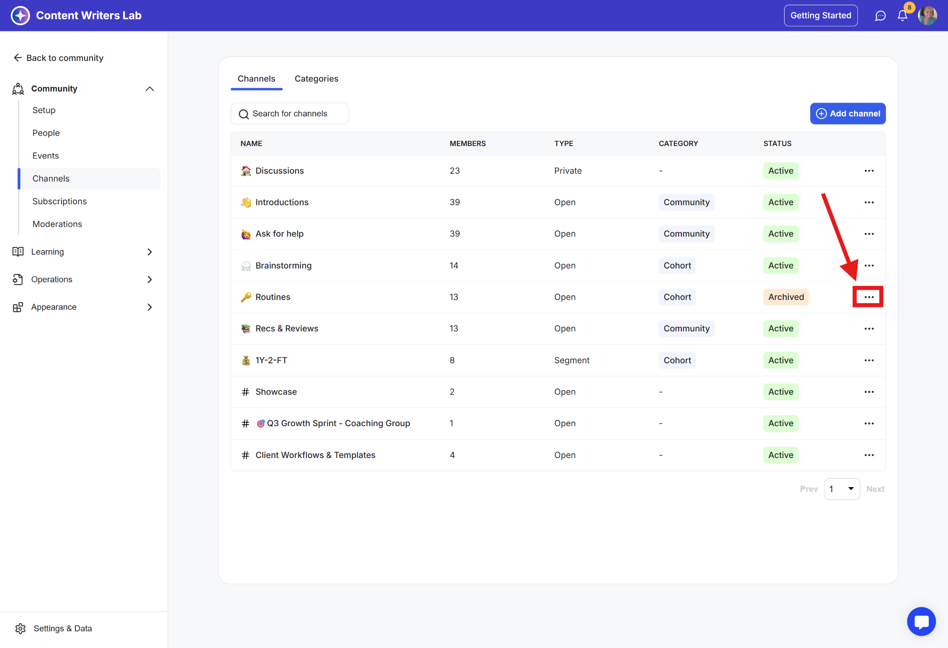Click the user profile avatar
Viewport: 948px width, 648px height.
pyautogui.click(x=927, y=16)
